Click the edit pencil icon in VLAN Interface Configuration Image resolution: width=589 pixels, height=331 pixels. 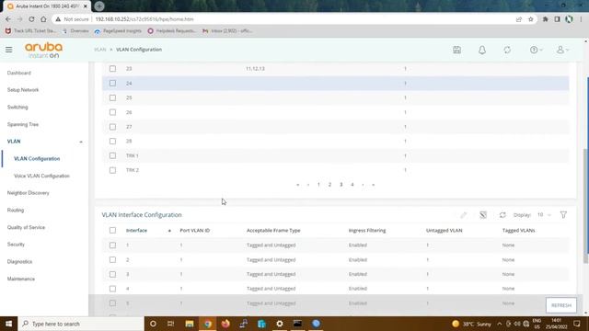tap(464, 215)
